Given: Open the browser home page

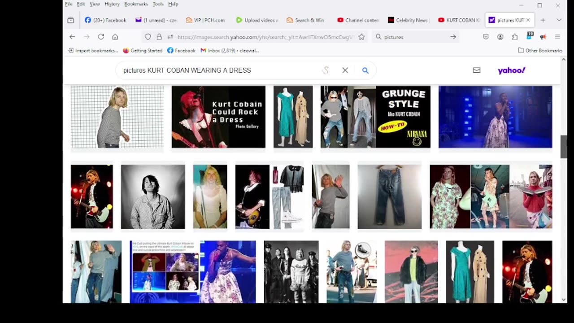Looking at the screenshot, I should [x=115, y=37].
